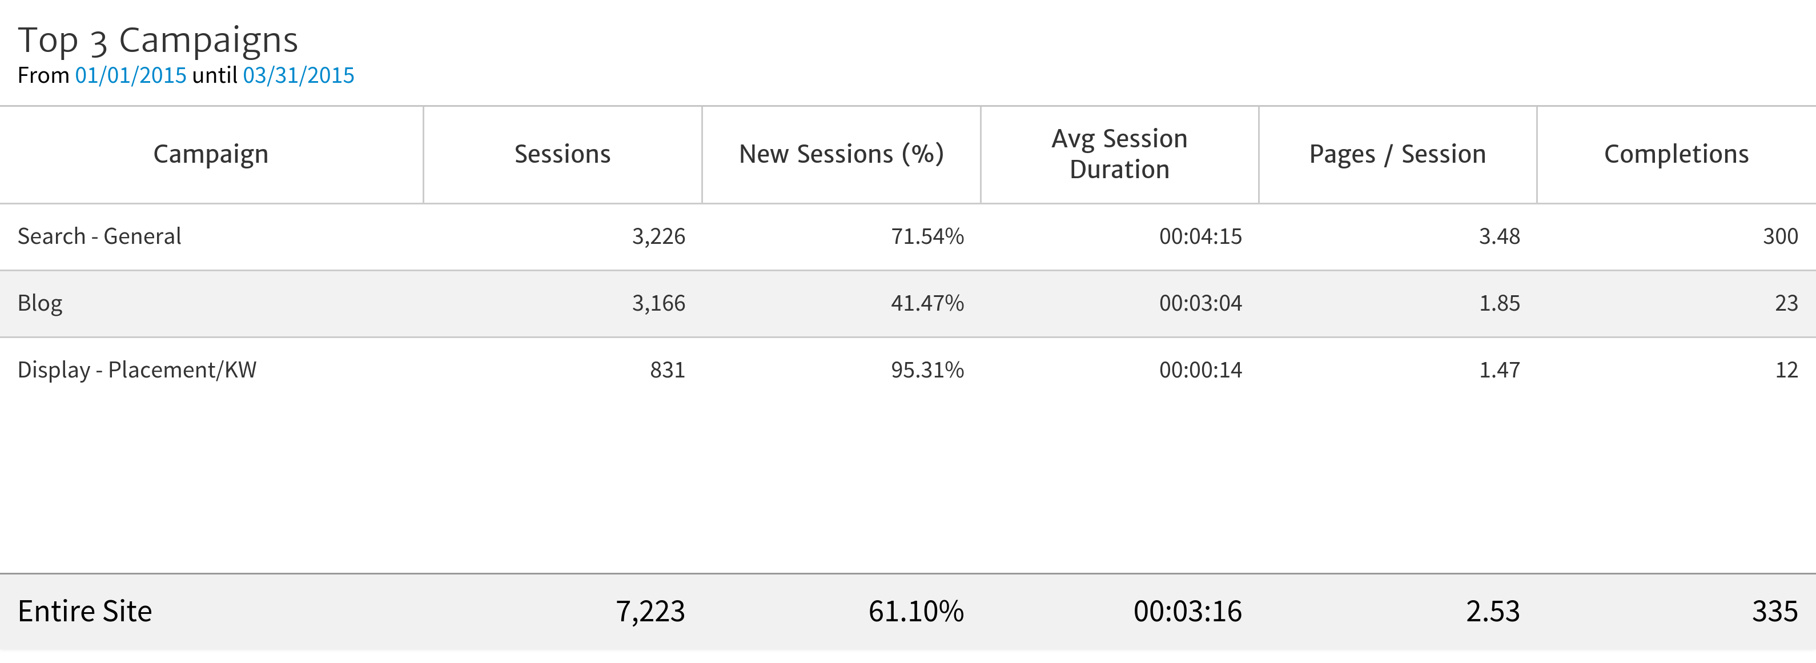Click the Entire Site summary label
The height and width of the screenshot is (663, 1816).
click(85, 612)
